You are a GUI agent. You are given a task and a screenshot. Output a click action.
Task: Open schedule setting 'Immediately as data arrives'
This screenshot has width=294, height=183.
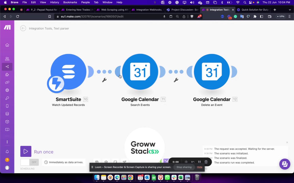tap(64, 162)
